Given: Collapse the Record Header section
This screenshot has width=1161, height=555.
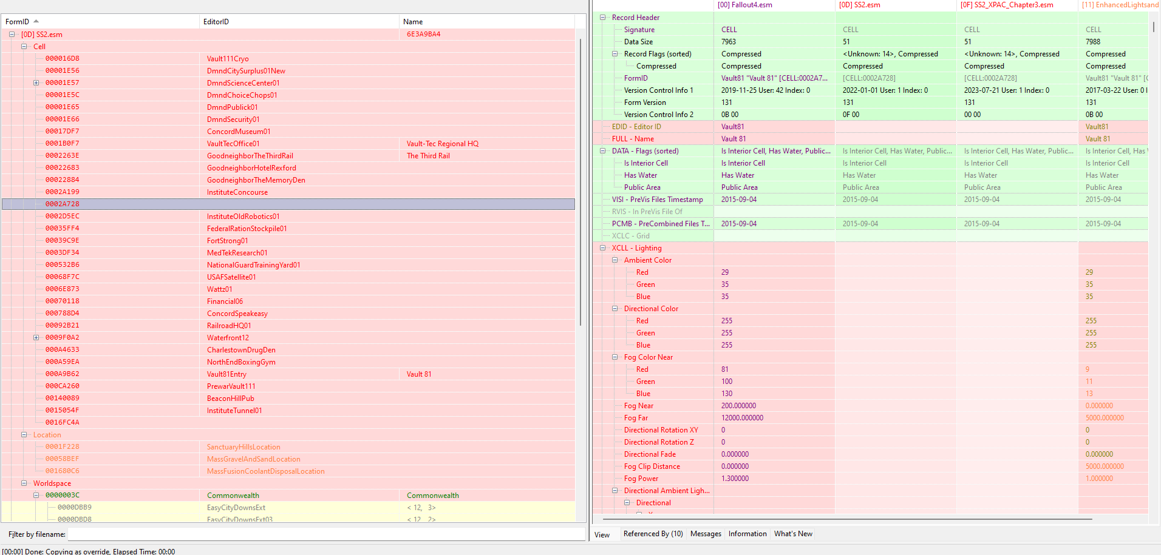Looking at the screenshot, I should tap(602, 18).
